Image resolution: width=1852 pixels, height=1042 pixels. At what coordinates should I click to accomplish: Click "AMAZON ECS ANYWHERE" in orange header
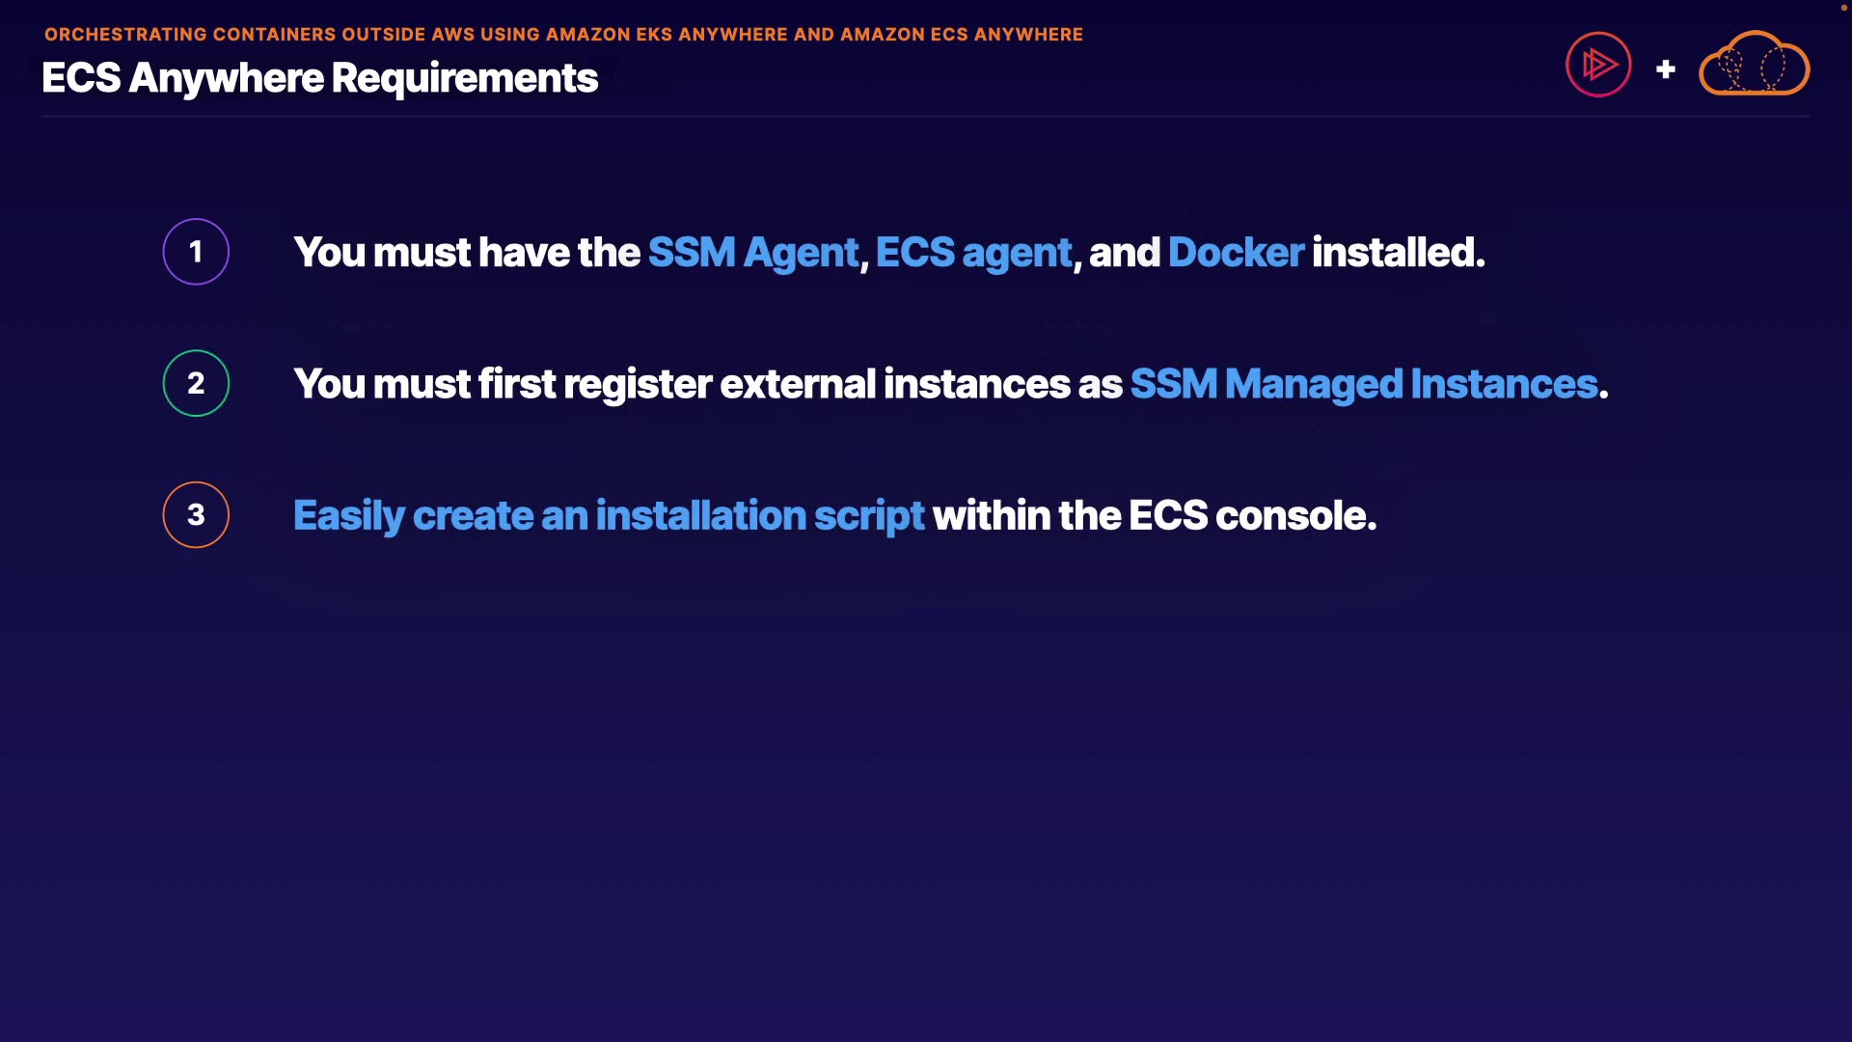click(x=961, y=35)
